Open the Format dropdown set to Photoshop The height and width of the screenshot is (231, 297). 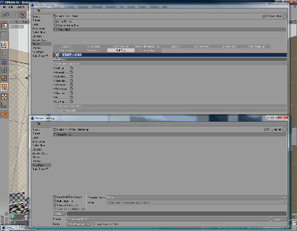click(168, 219)
